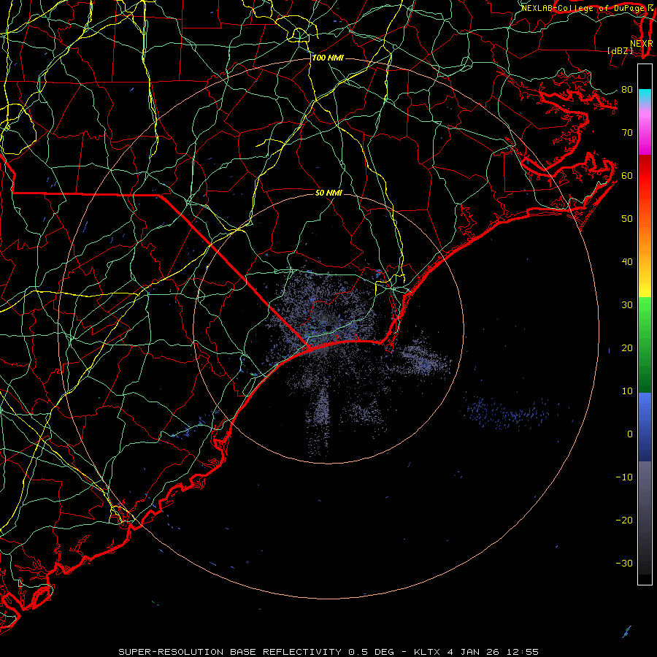Click the '50 NMI' range ring label

click(328, 193)
